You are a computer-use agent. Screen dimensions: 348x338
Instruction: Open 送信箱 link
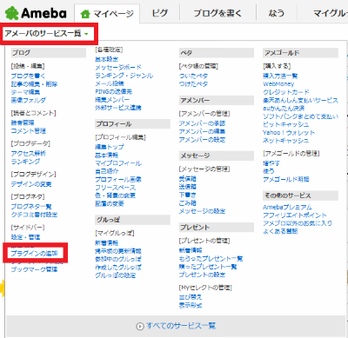pyautogui.click(x=188, y=187)
